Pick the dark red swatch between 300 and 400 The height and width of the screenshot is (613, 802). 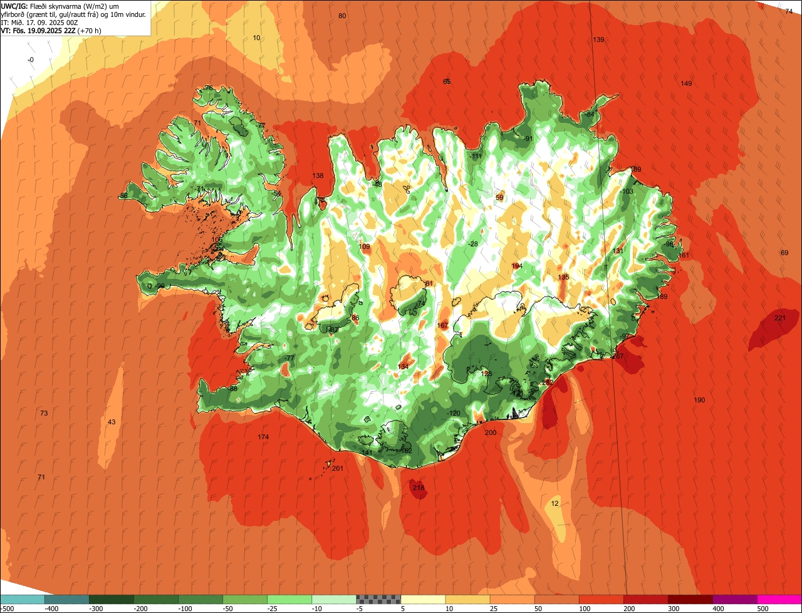click(689, 599)
